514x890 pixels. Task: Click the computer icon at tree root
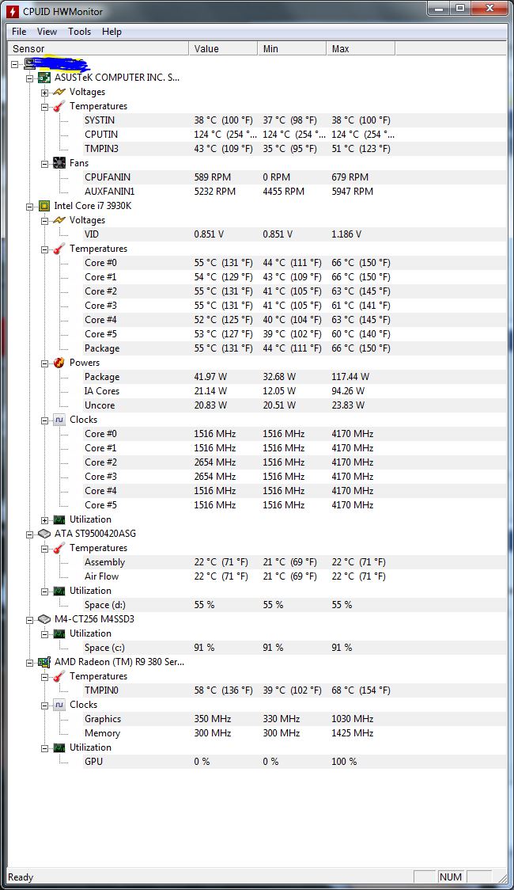(30, 64)
